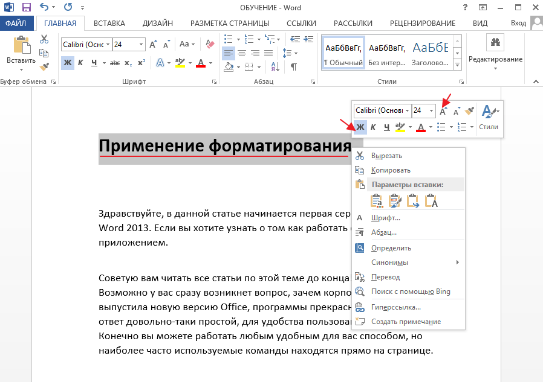The width and height of the screenshot is (543, 382).
Task: Select the ribbon Format Painter brush
Action: pos(44,66)
